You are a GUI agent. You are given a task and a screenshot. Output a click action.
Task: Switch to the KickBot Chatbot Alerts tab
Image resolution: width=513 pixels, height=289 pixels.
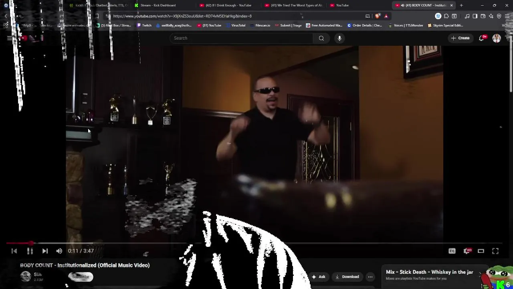[98, 5]
